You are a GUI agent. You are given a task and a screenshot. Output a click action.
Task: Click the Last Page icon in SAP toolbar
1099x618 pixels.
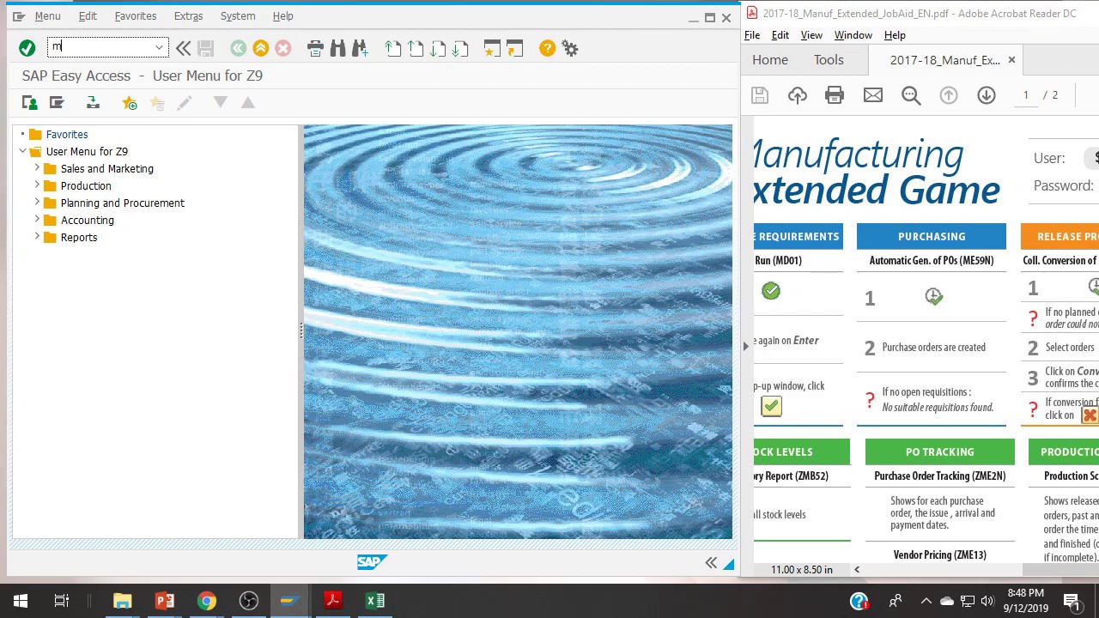tap(460, 49)
